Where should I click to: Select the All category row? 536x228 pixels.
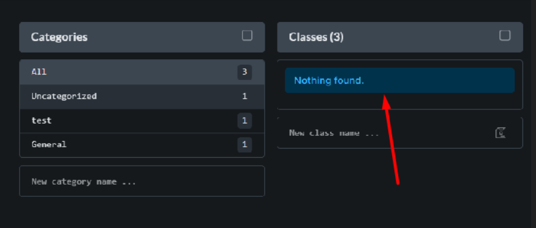pyautogui.click(x=142, y=72)
